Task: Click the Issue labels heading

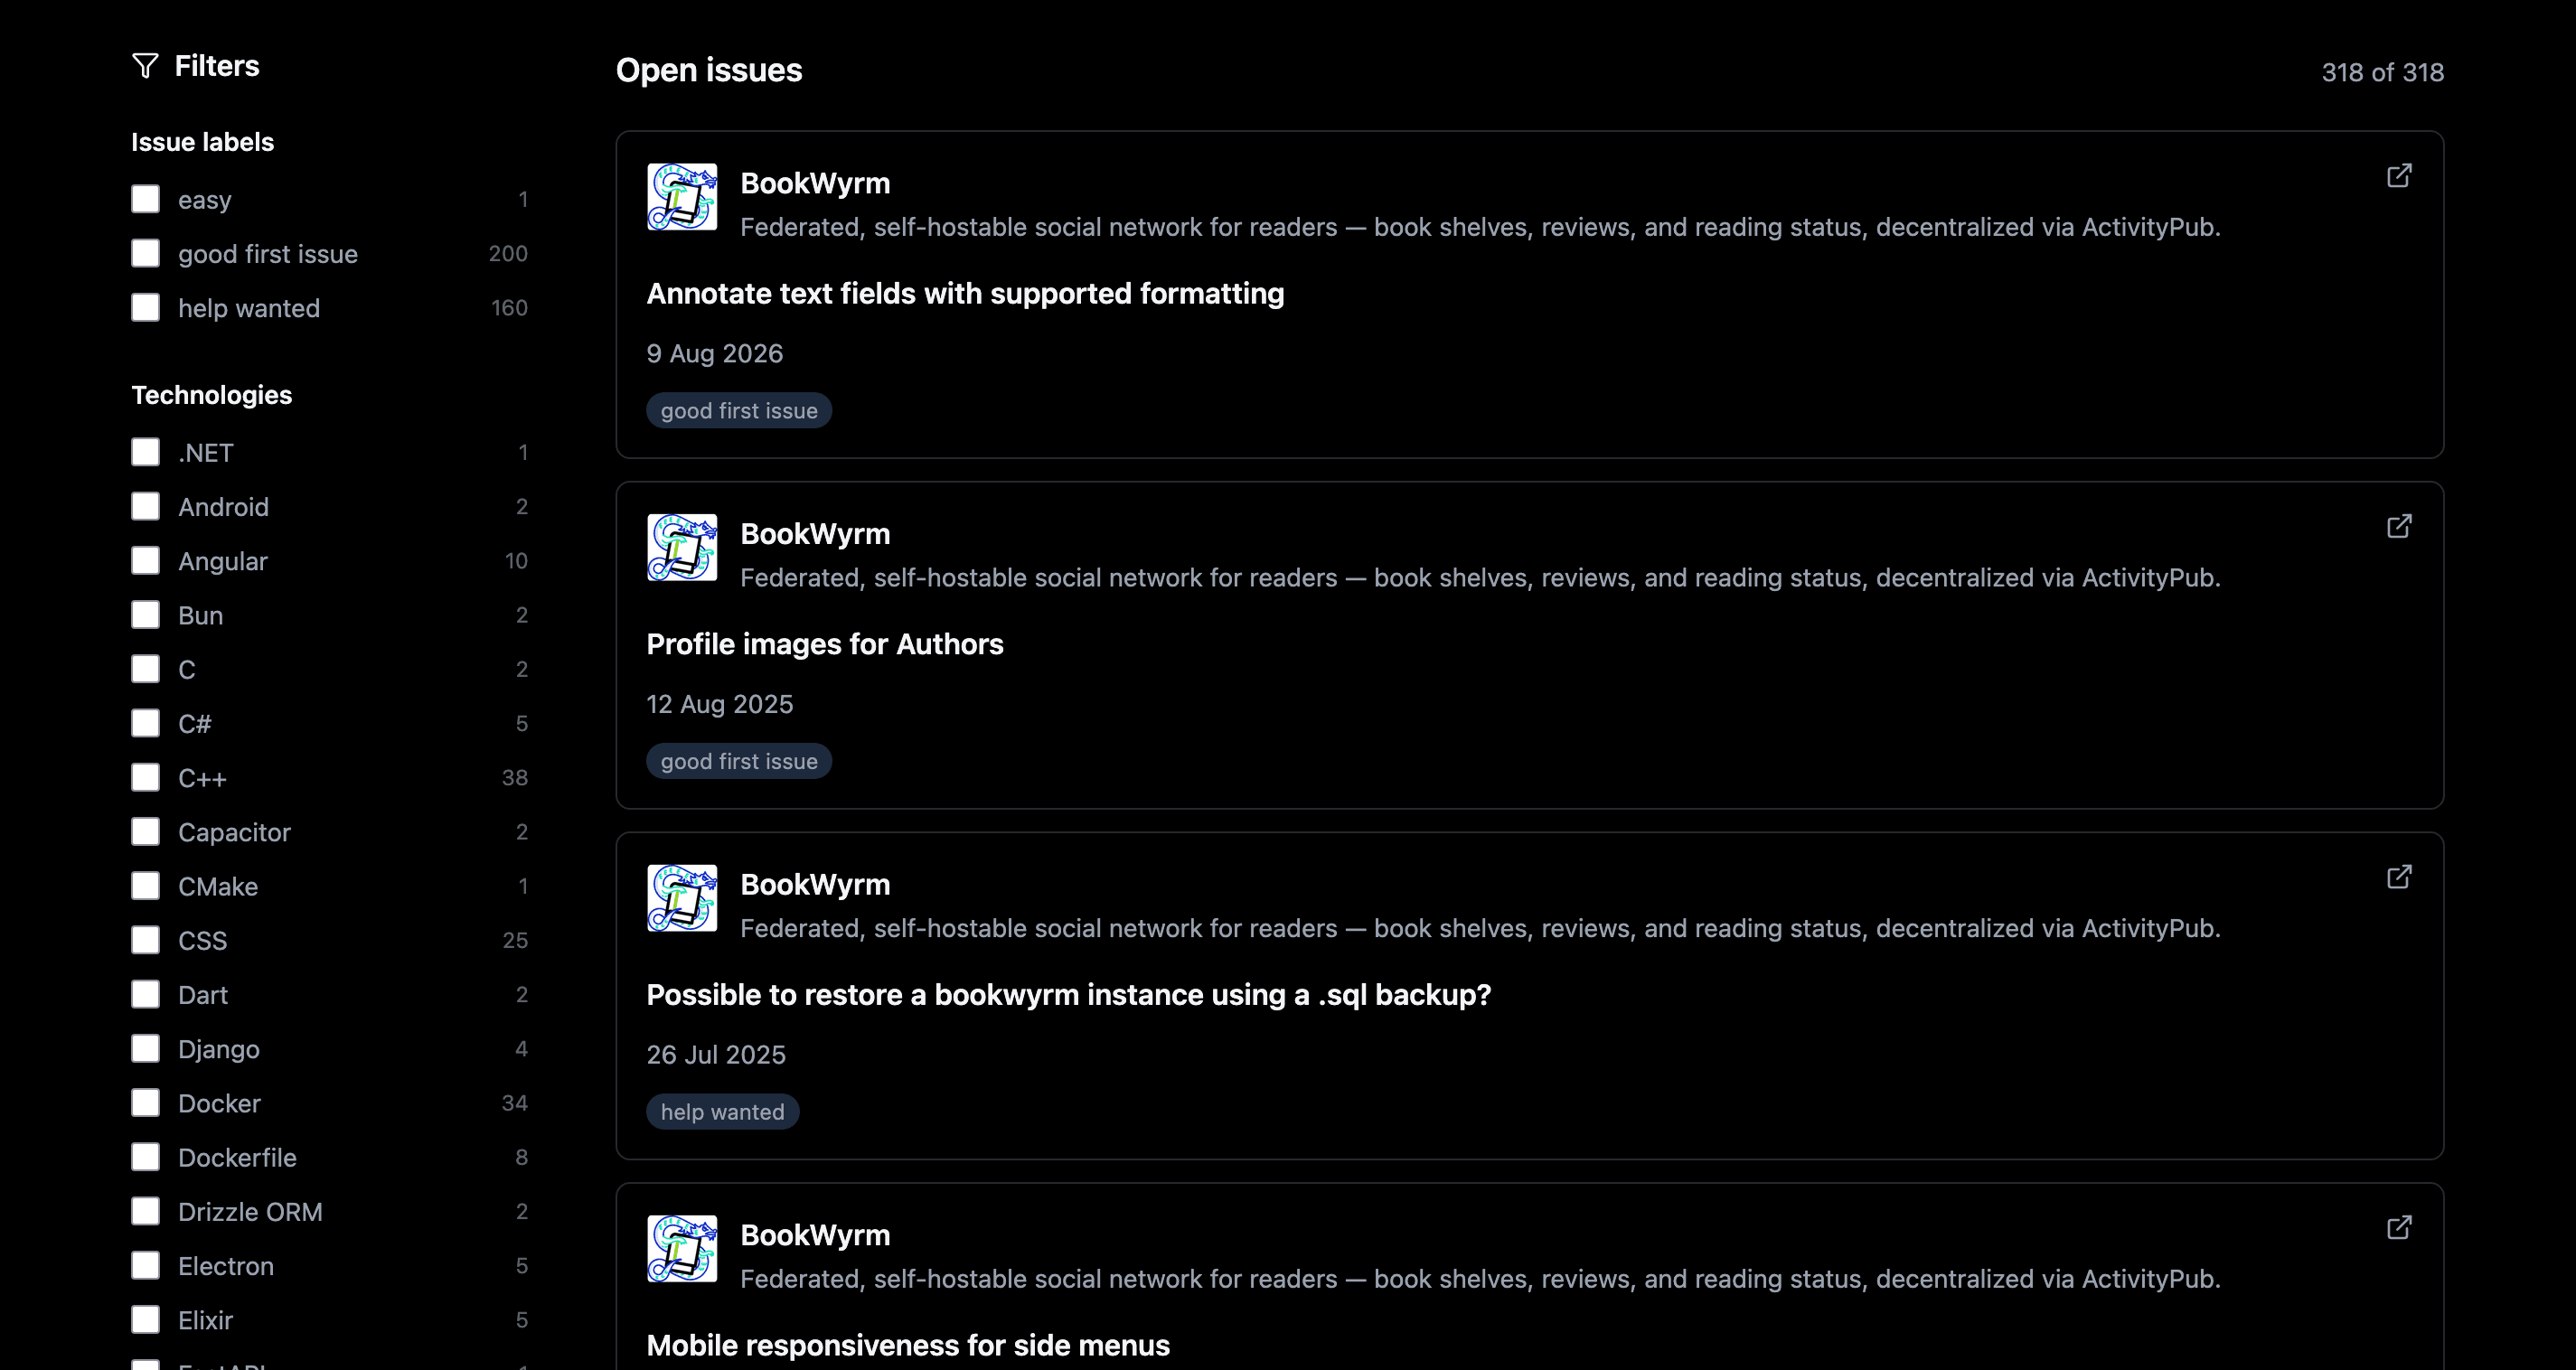Action: (x=203, y=142)
